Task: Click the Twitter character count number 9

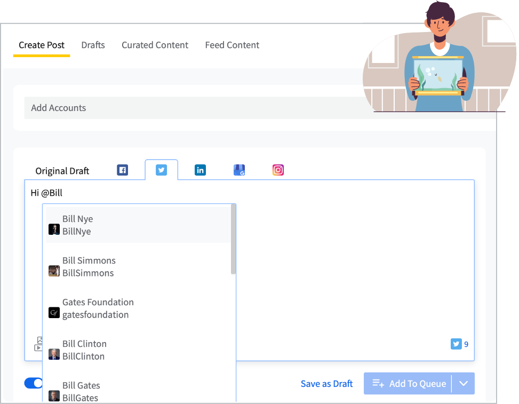Action: 466,344
